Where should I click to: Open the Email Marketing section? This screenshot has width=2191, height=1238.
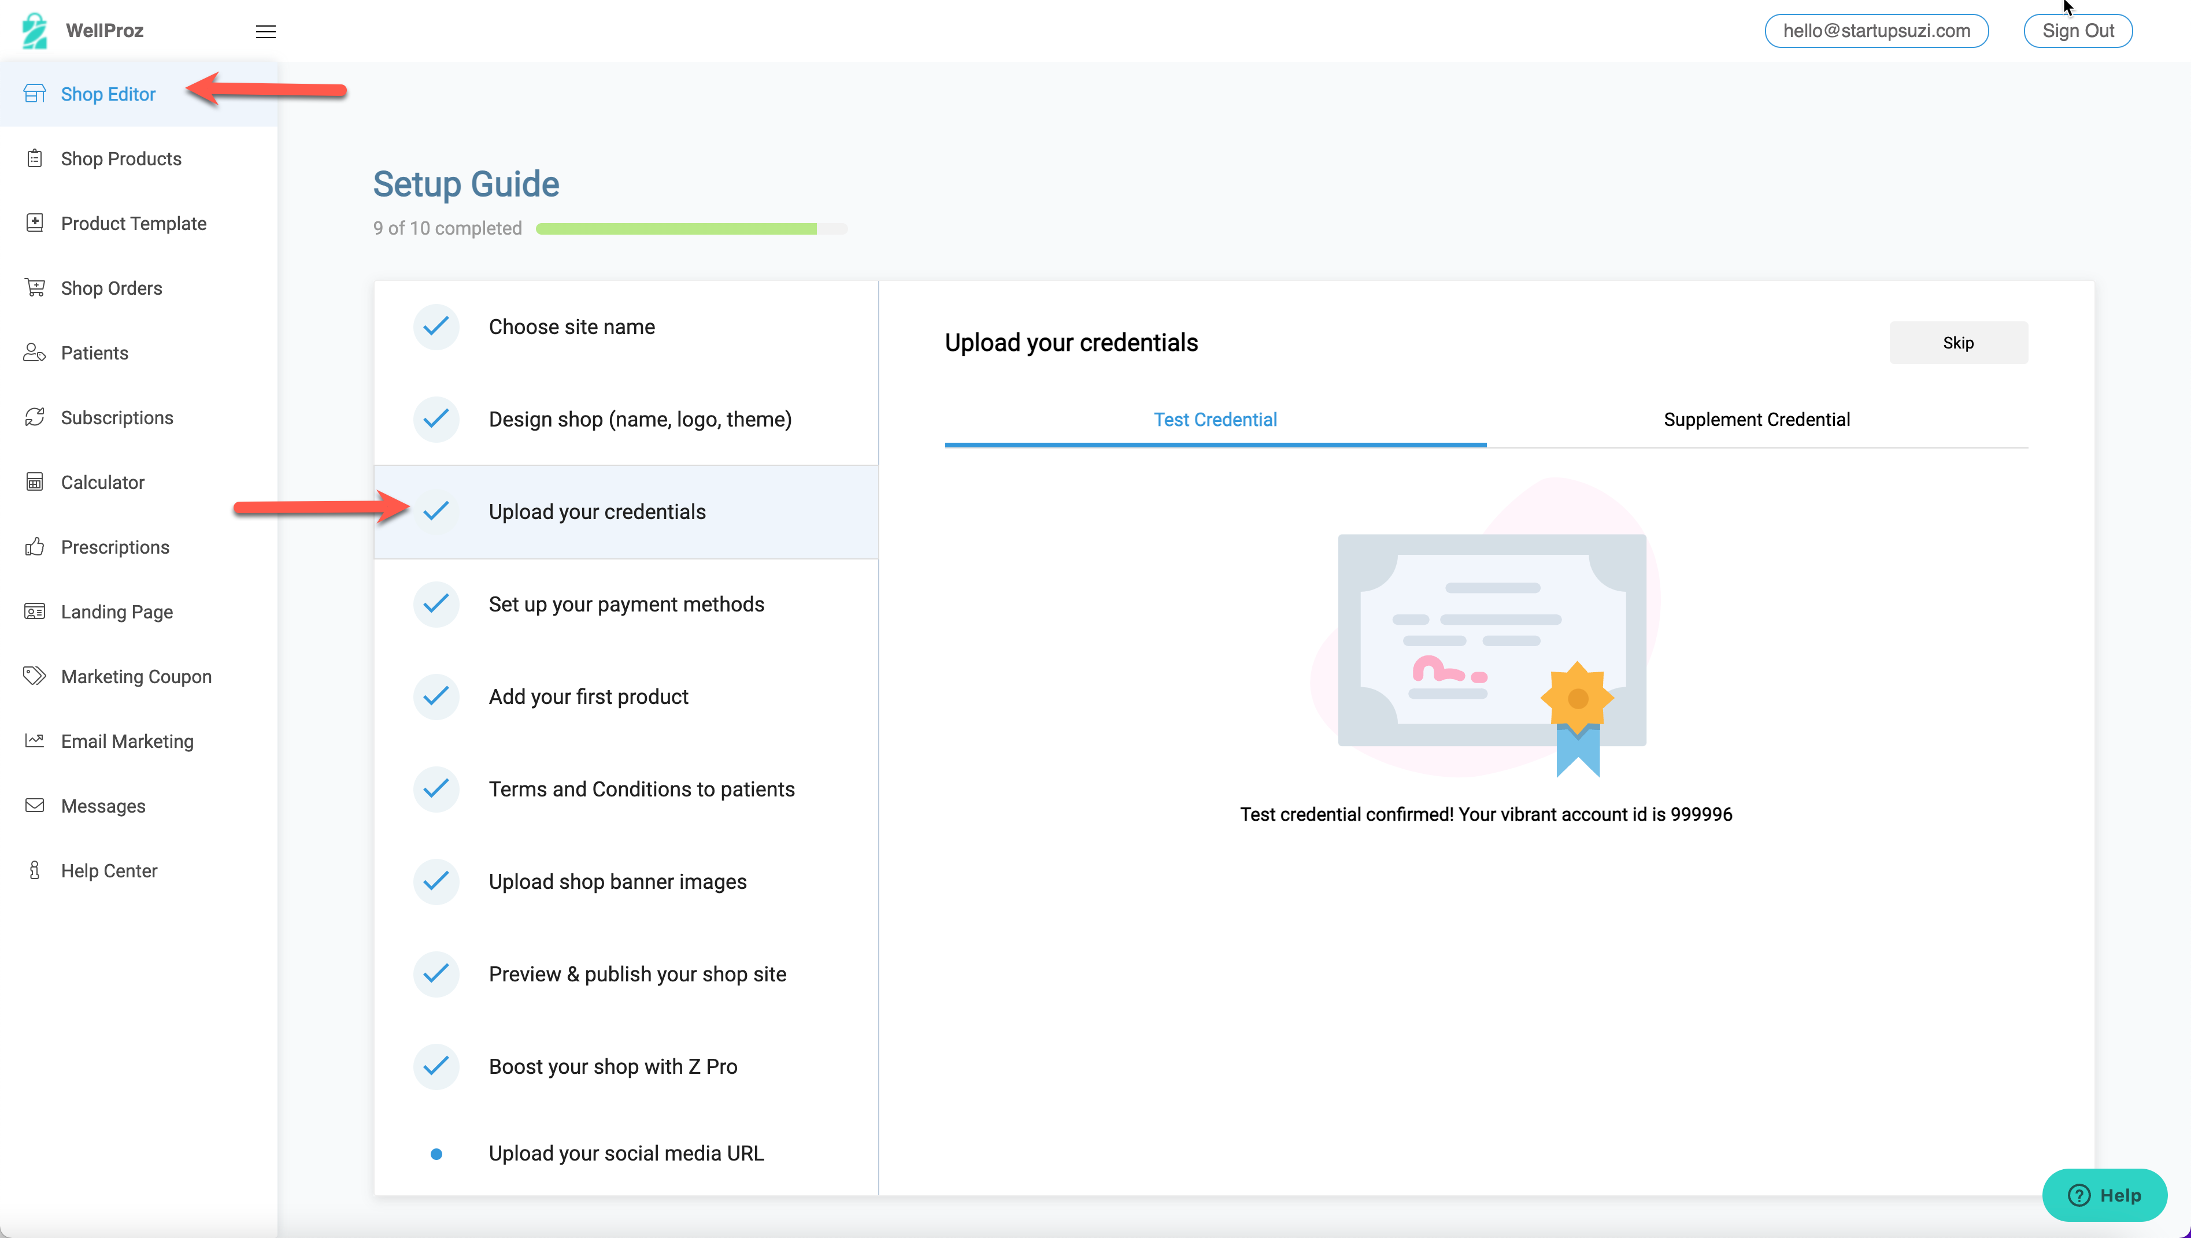[139, 740]
